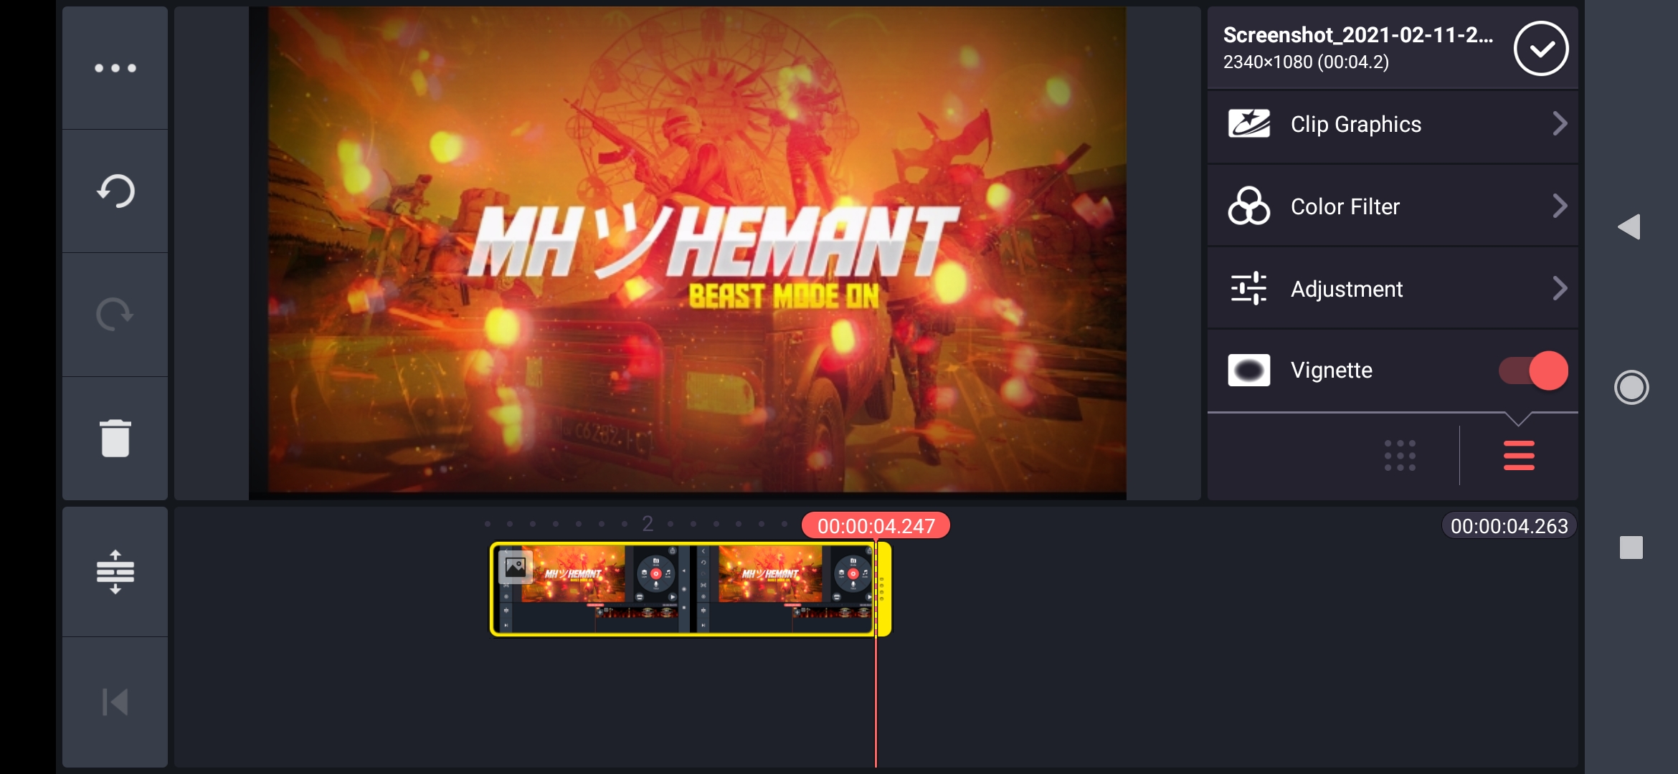
Task: Tap the Vignette label
Action: (x=1331, y=371)
